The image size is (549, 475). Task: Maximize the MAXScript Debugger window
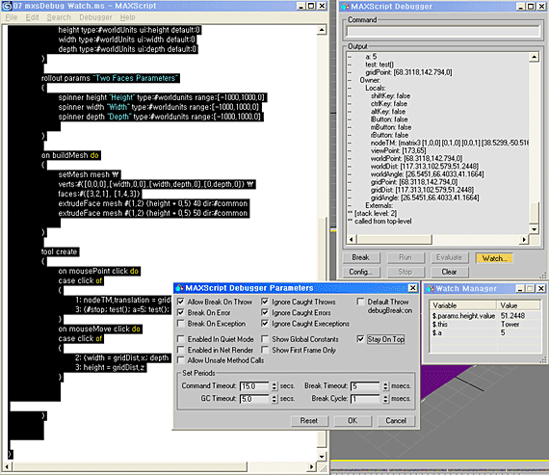[531, 7]
